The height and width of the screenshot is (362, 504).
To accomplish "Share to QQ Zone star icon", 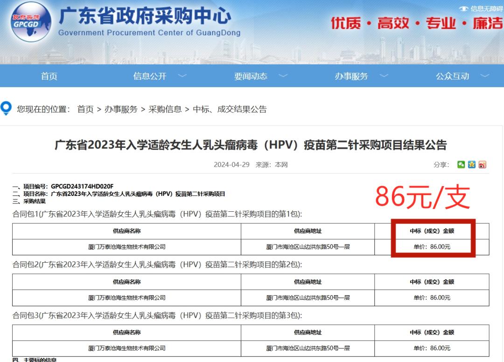I will 472,165.
